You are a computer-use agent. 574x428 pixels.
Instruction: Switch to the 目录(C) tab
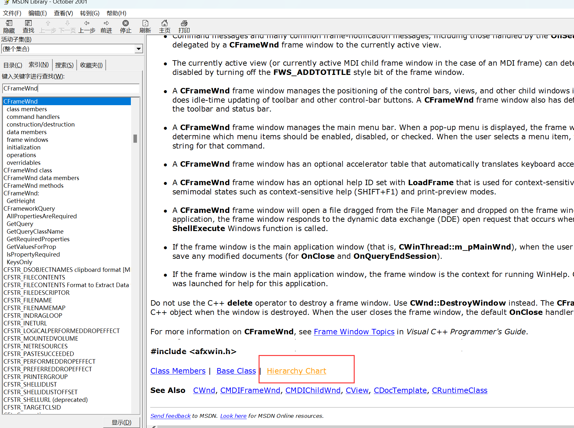(13, 65)
